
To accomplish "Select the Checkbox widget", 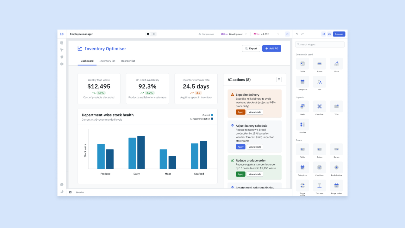I will point(320,167).
